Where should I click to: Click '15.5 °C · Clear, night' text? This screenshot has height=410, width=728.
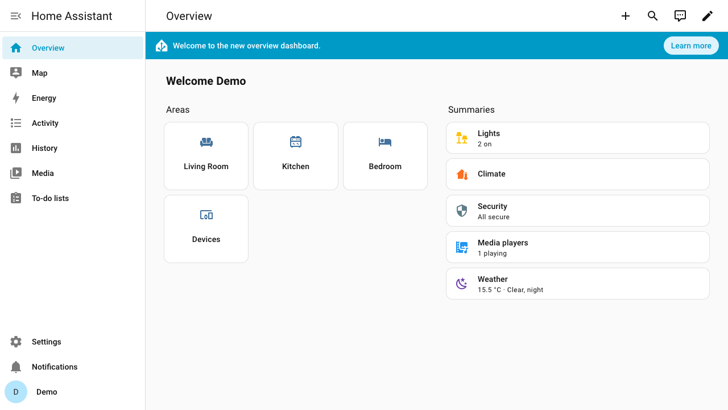511,290
